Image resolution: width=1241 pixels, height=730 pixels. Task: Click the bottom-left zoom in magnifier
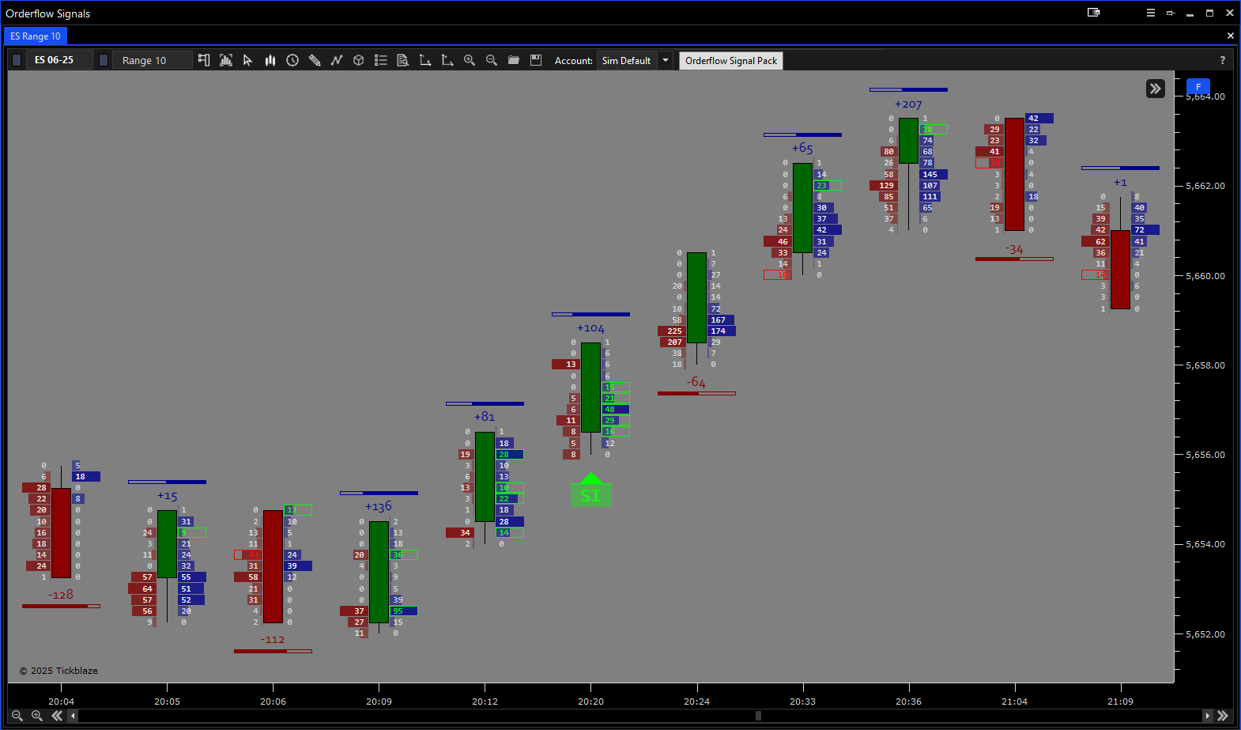coord(37,716)
